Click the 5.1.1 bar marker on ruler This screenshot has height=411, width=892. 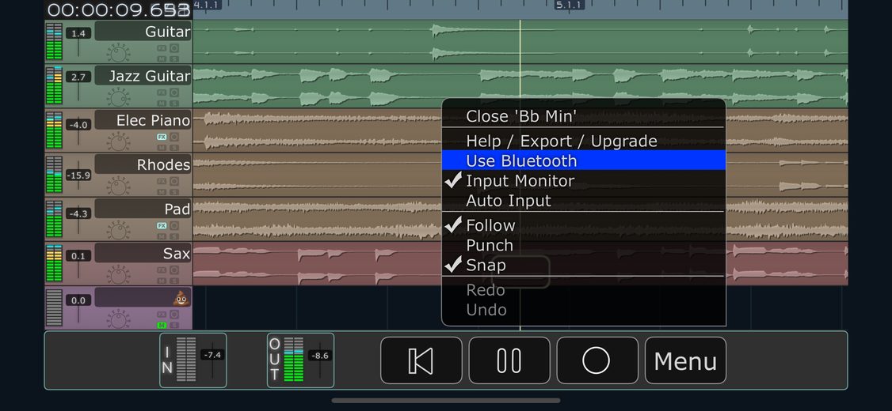pyautogui.click(x=569, y=5)
